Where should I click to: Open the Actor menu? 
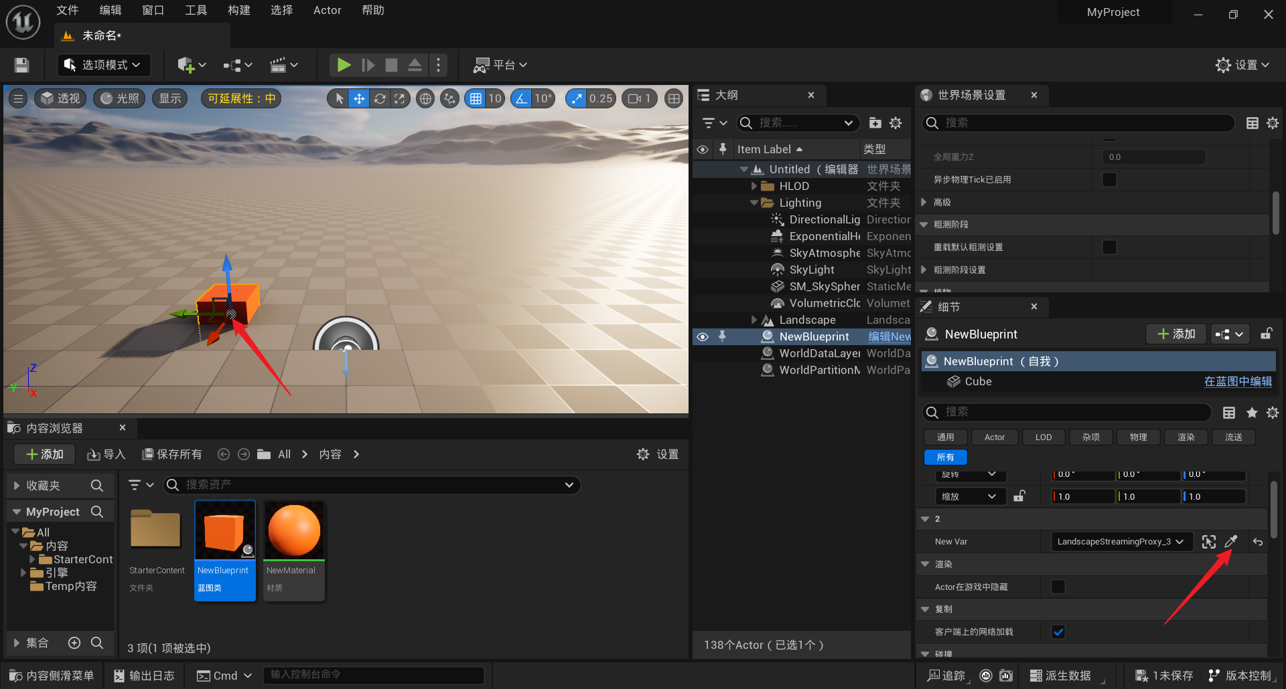click(328, 10)
